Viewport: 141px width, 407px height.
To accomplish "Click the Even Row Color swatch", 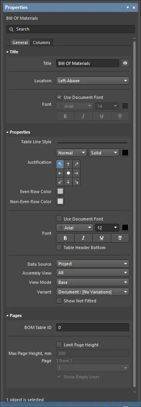I will click(x=60, y=192).
